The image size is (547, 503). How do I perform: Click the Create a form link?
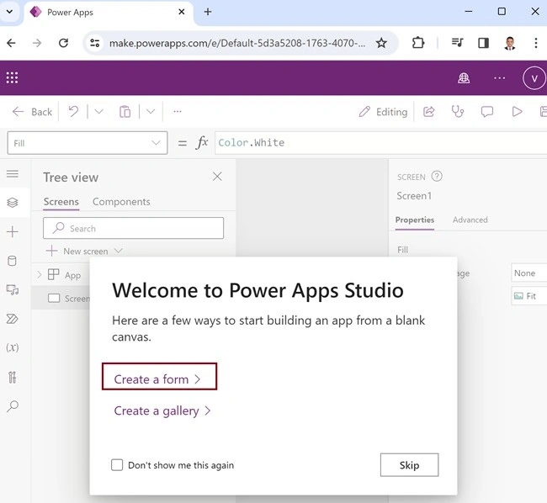point(157,379)
